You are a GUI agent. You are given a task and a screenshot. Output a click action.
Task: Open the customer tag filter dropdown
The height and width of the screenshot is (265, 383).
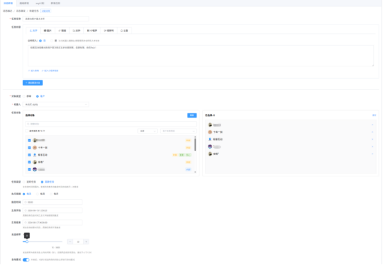pyautogui.click(x=178, y=131)
